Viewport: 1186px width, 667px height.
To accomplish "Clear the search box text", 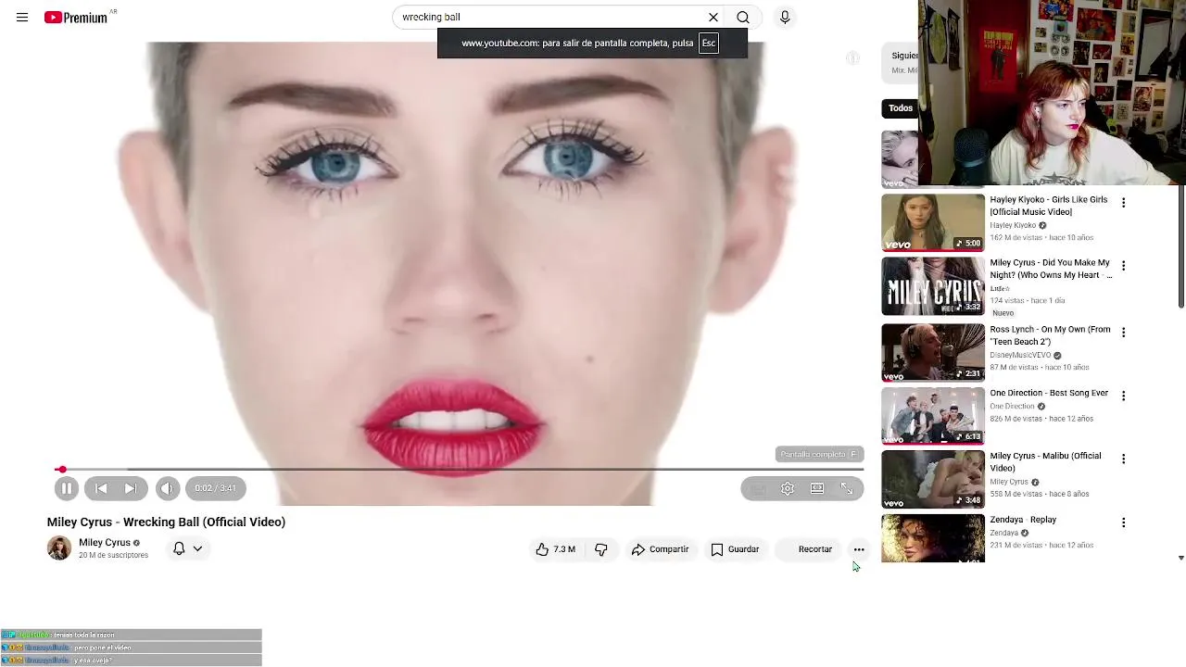I will point(713,17).
